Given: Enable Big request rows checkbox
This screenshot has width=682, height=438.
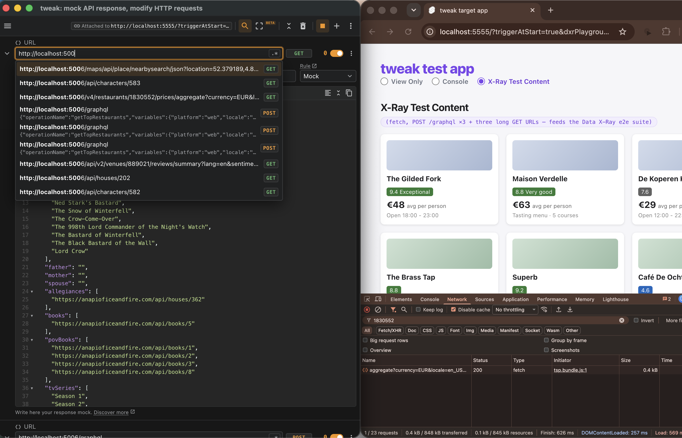Looking at the screenshot, I should (x=365, y=340).
